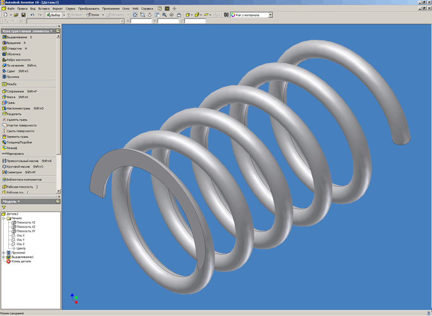The image size is (432, 316).
Task: Click the Open file toolbar icon
Action: [16, 15]
